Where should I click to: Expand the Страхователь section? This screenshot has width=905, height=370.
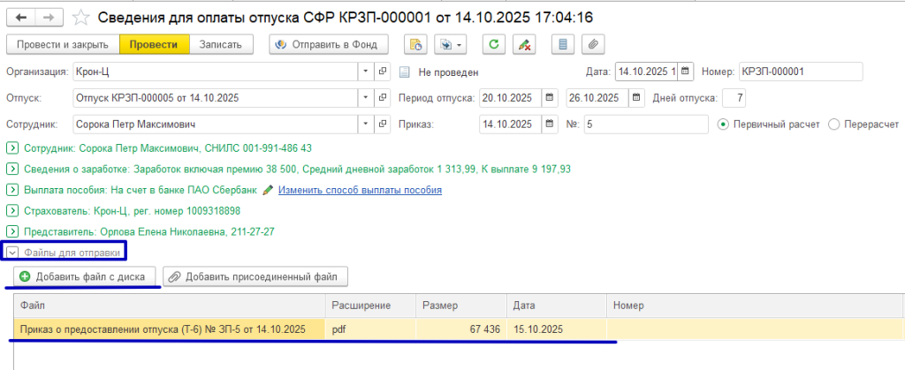click(12, 210)
